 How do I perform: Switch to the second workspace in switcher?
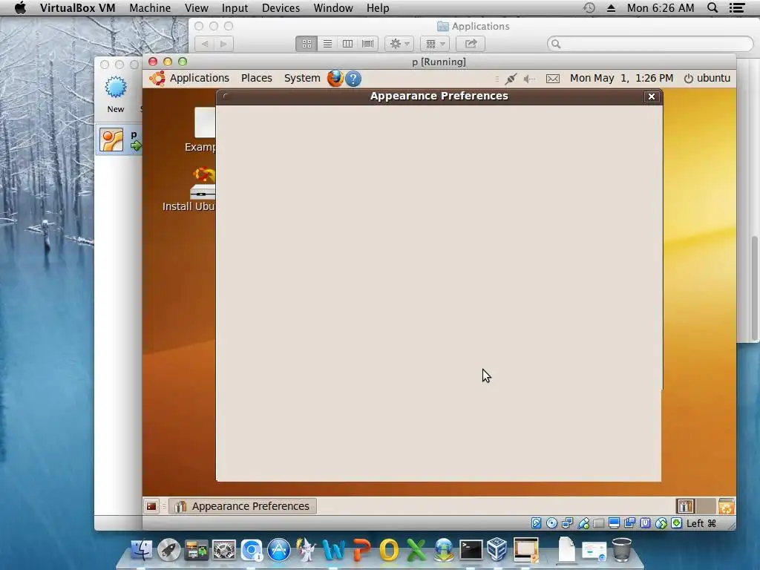[706, 506]
